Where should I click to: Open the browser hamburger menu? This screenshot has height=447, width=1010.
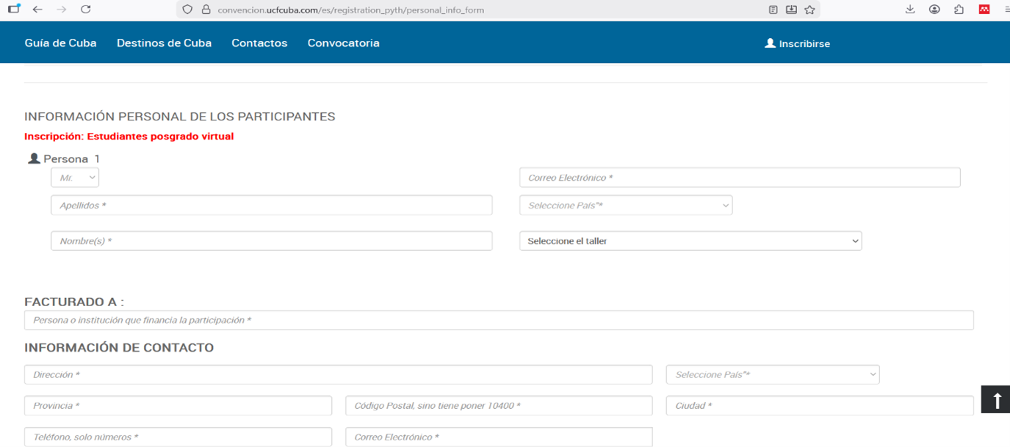click(x=1008, y=10)
